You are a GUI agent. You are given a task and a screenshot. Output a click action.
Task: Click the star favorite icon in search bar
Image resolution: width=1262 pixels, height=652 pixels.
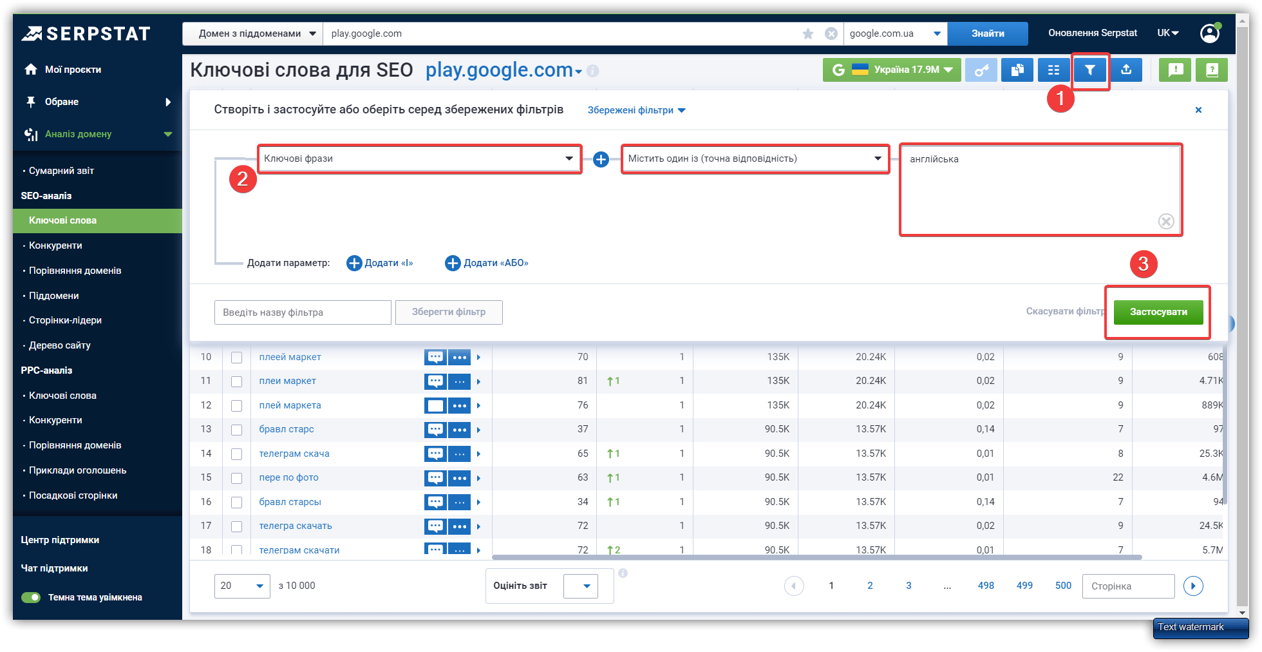[808, 34]
